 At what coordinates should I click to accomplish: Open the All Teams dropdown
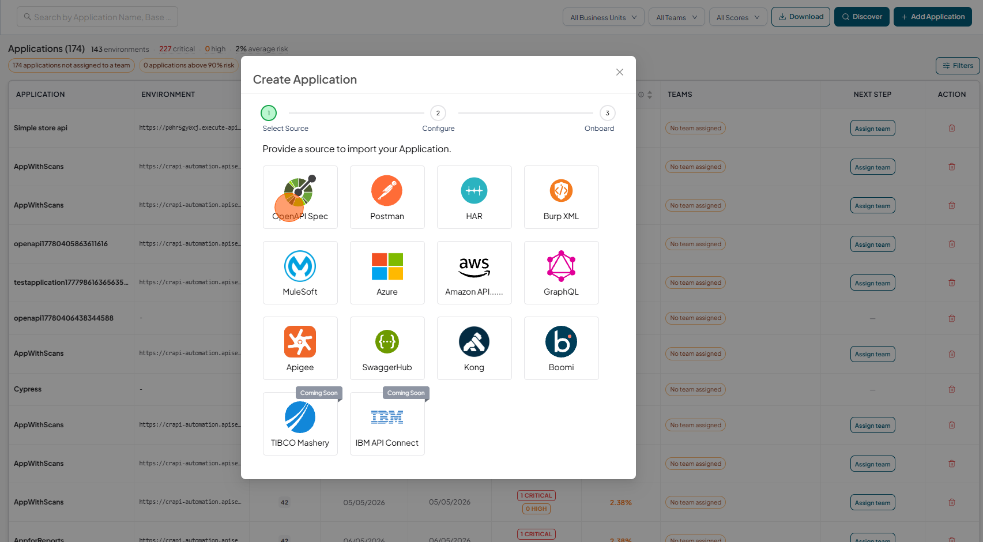pos(676,17)
